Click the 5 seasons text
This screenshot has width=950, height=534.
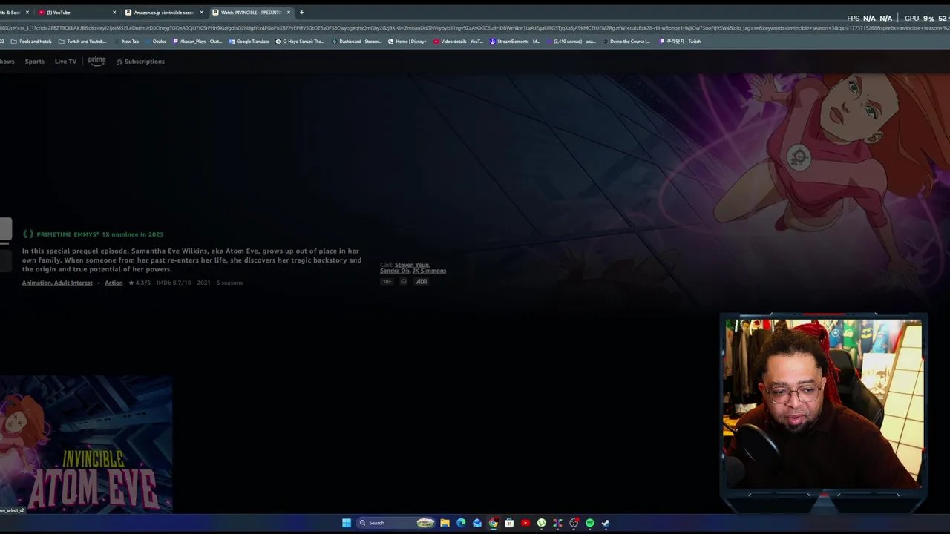click(x=229, y=283)
